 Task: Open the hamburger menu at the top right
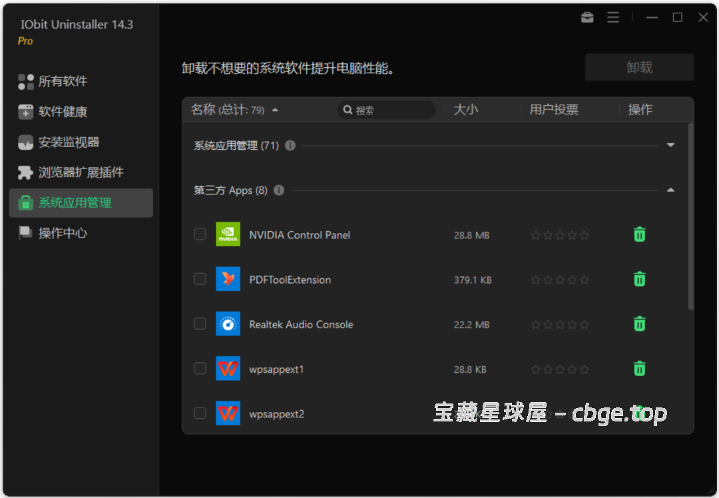click(612, 17)
